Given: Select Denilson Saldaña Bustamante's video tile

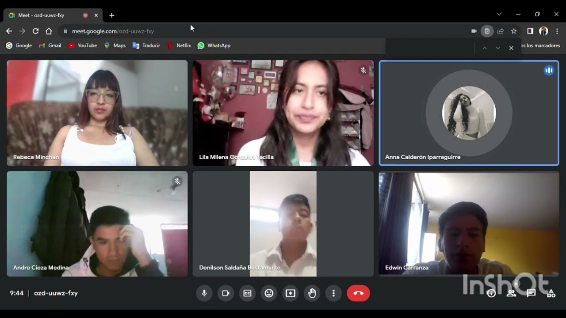Looking at the screenshot, I should pos(283,224).
